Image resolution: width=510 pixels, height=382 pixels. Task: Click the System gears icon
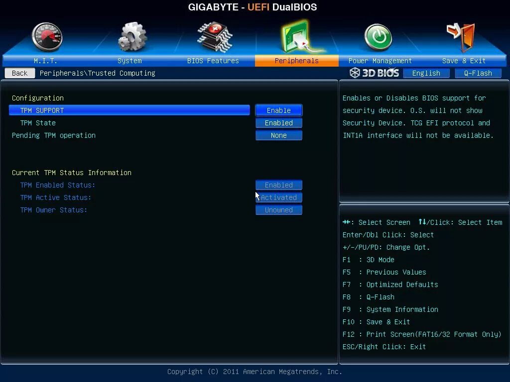[x=132, y=37]
